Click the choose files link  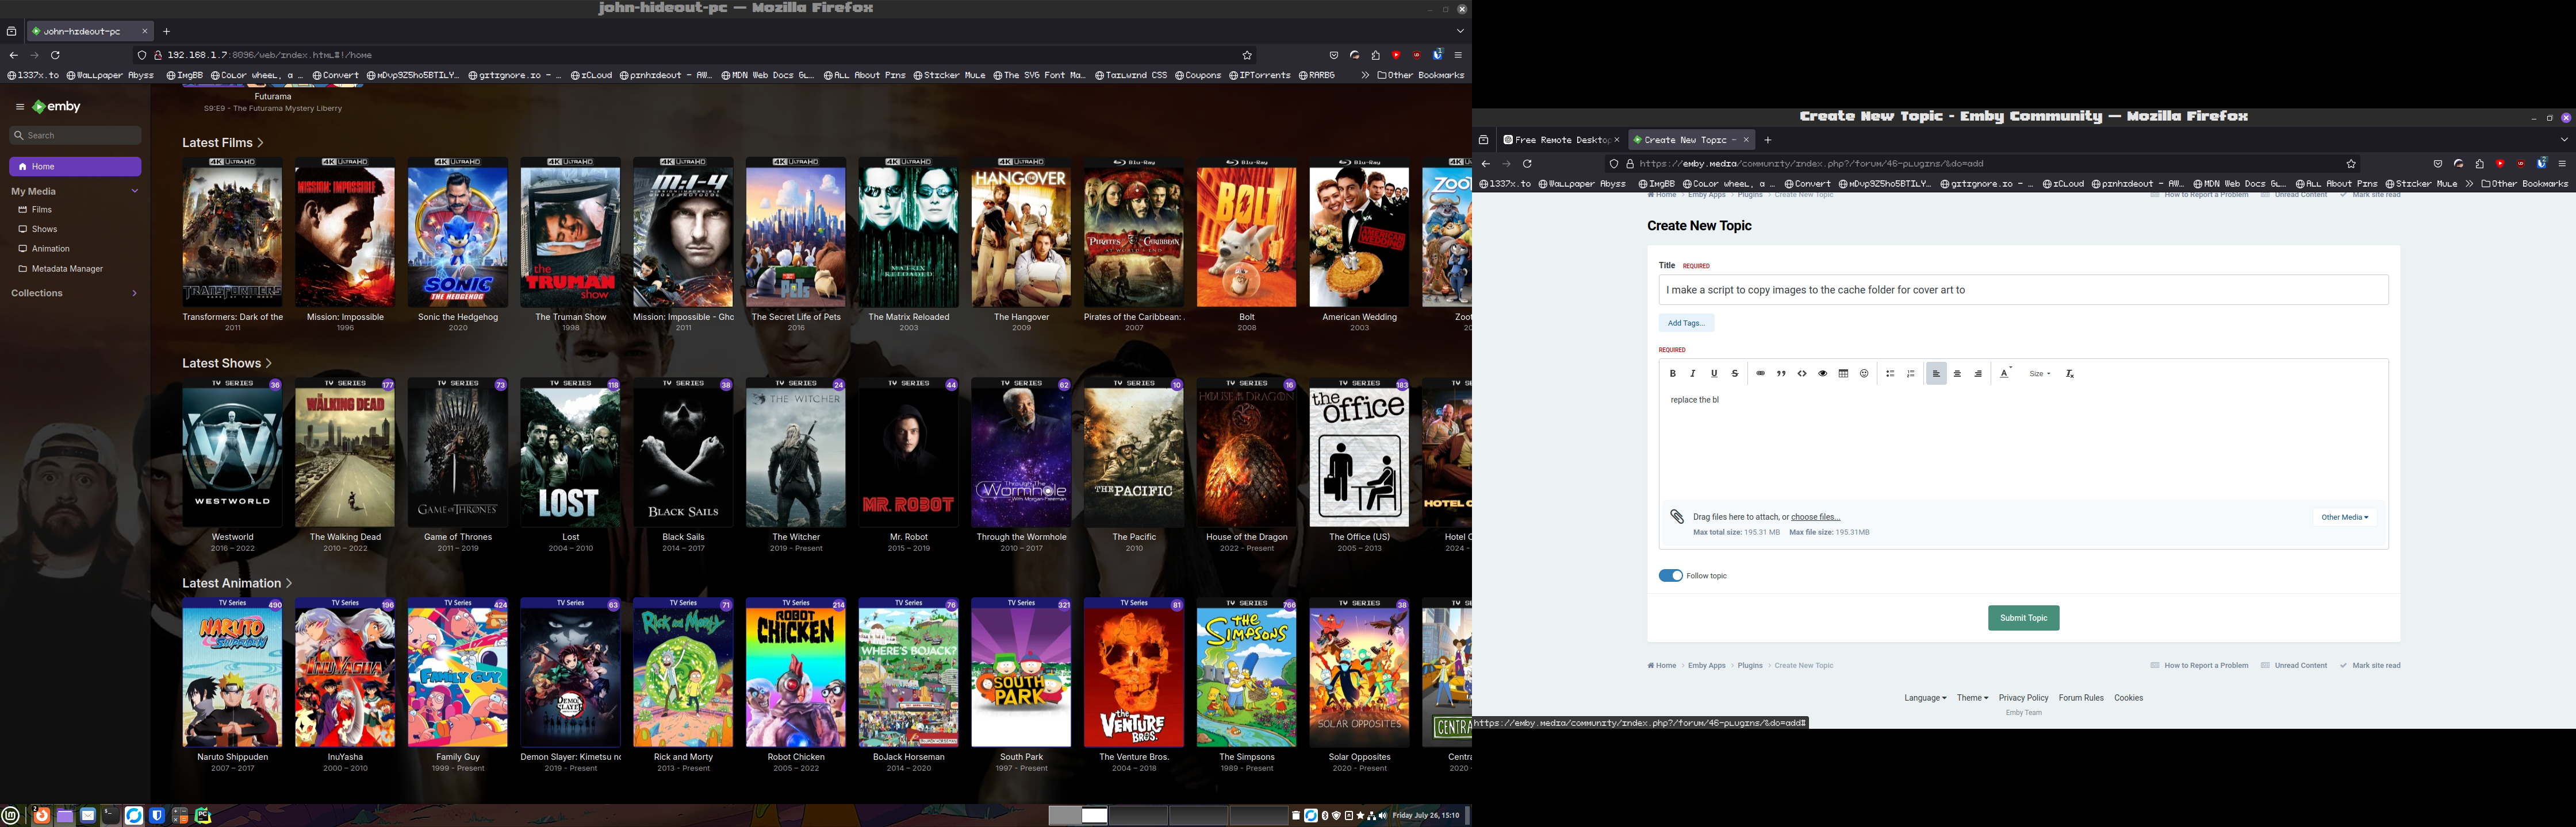pyautogui.click(x=1815, y=517)
